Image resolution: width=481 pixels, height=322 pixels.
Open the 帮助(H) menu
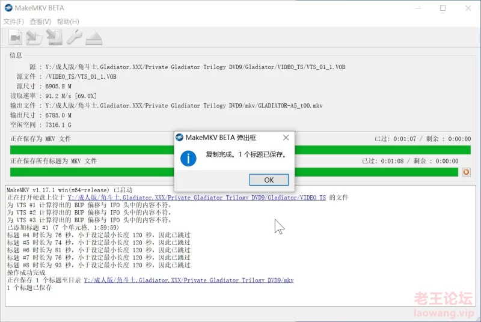pos(68,22)
